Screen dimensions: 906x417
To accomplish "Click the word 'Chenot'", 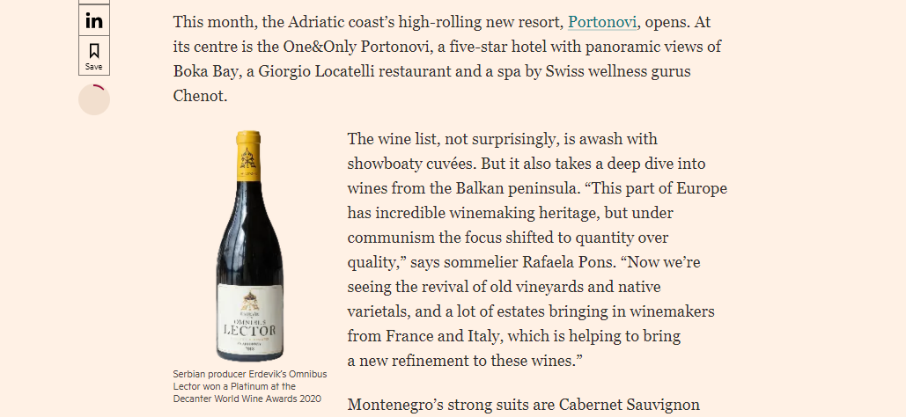I will point(200,96).
